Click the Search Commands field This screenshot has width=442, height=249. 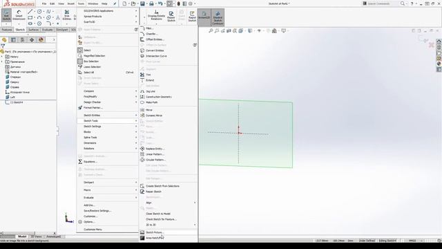tap(381, 3)
